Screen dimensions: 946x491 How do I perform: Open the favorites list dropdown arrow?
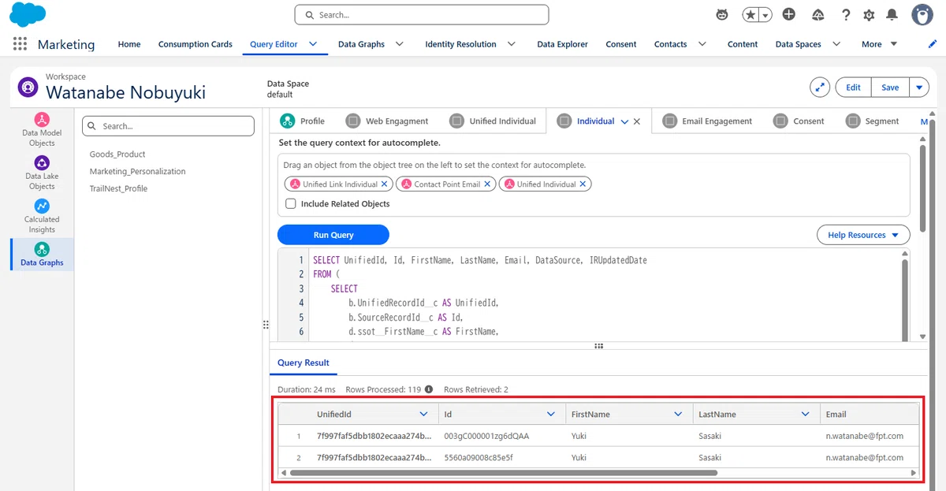point(764,15)
